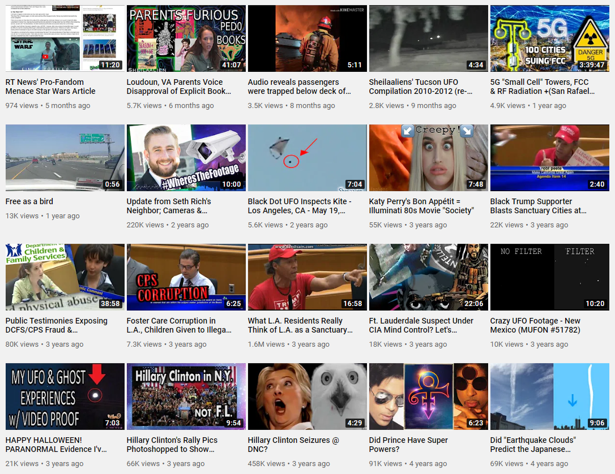The height and width of the screenshot is (474, 615).
Task: Open the highway driving video thumbnail
Action: point(65,158)
